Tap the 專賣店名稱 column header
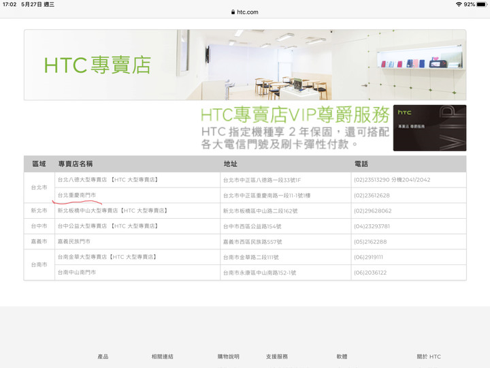The height and width of the screenshot is (368, 490). [76, 164]
